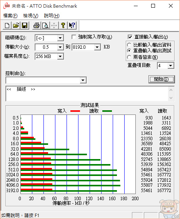Click the 256.0 transfer size row label
180x219 pixels.
point(13,164)
